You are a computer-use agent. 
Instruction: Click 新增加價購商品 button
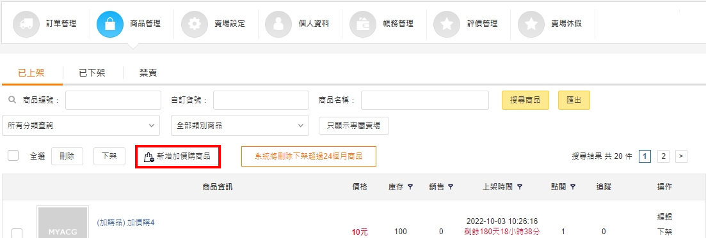pos(178,157)
